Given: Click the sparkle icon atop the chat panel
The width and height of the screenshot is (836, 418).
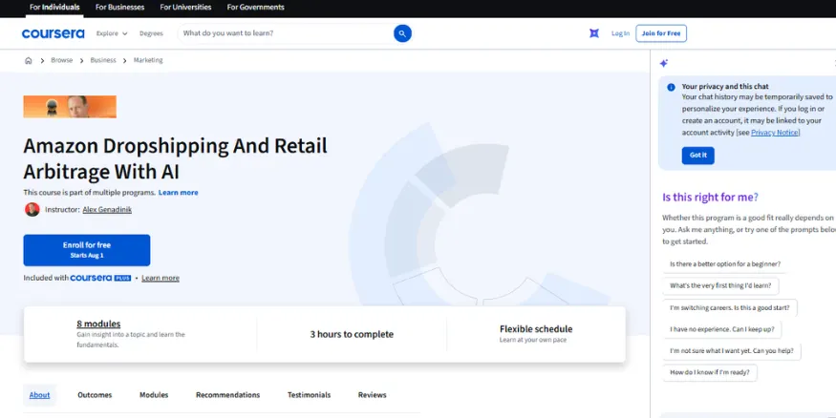Looking at the screenshot, I should (664, 63).
